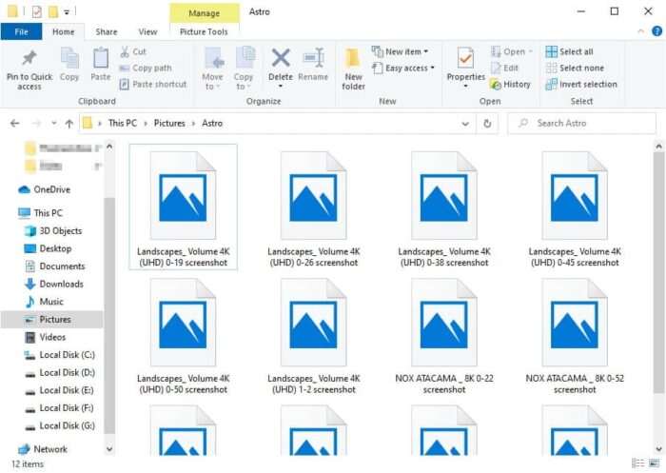Select OneDrive in the navigation pane
This screenshot has height=473, width=666.
click(x=44, y=189)
